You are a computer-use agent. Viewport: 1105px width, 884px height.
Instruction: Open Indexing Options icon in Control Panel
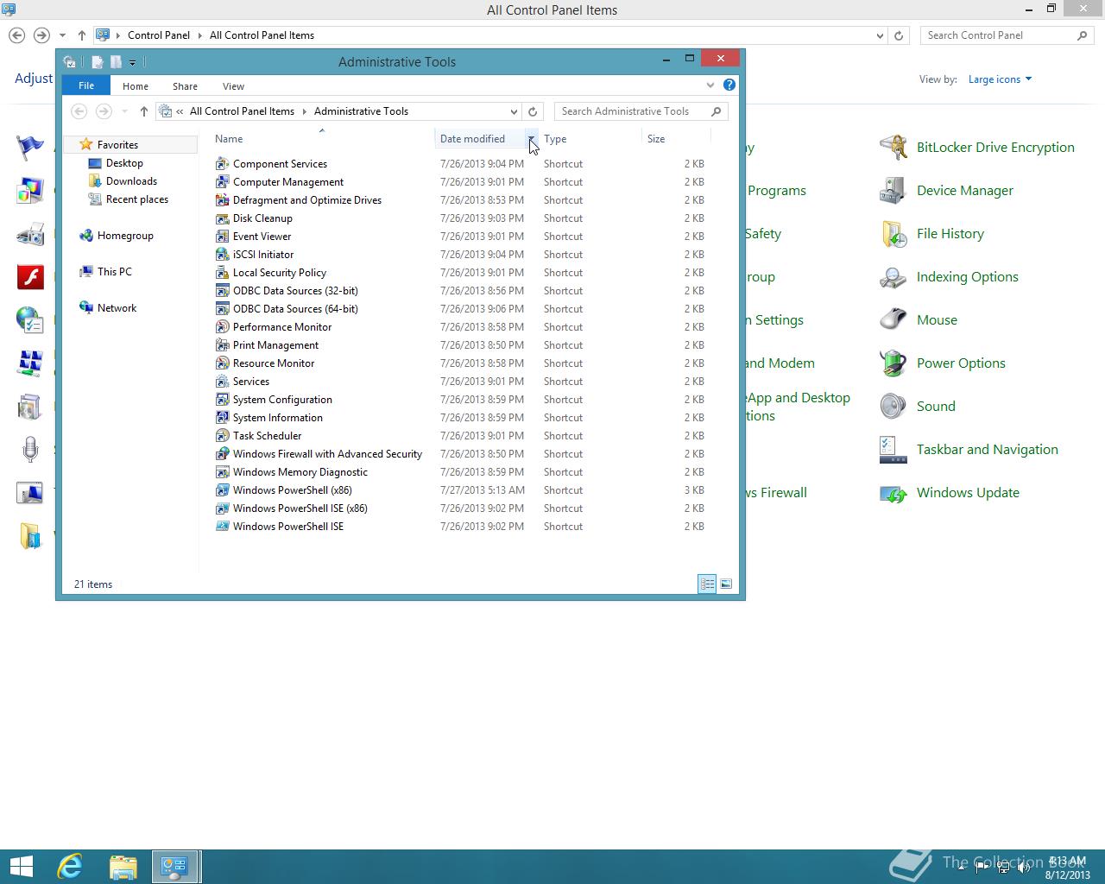click(893, 277)
